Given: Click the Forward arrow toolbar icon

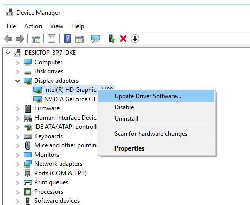Looking at the screenshot, I should click(20, 39).
